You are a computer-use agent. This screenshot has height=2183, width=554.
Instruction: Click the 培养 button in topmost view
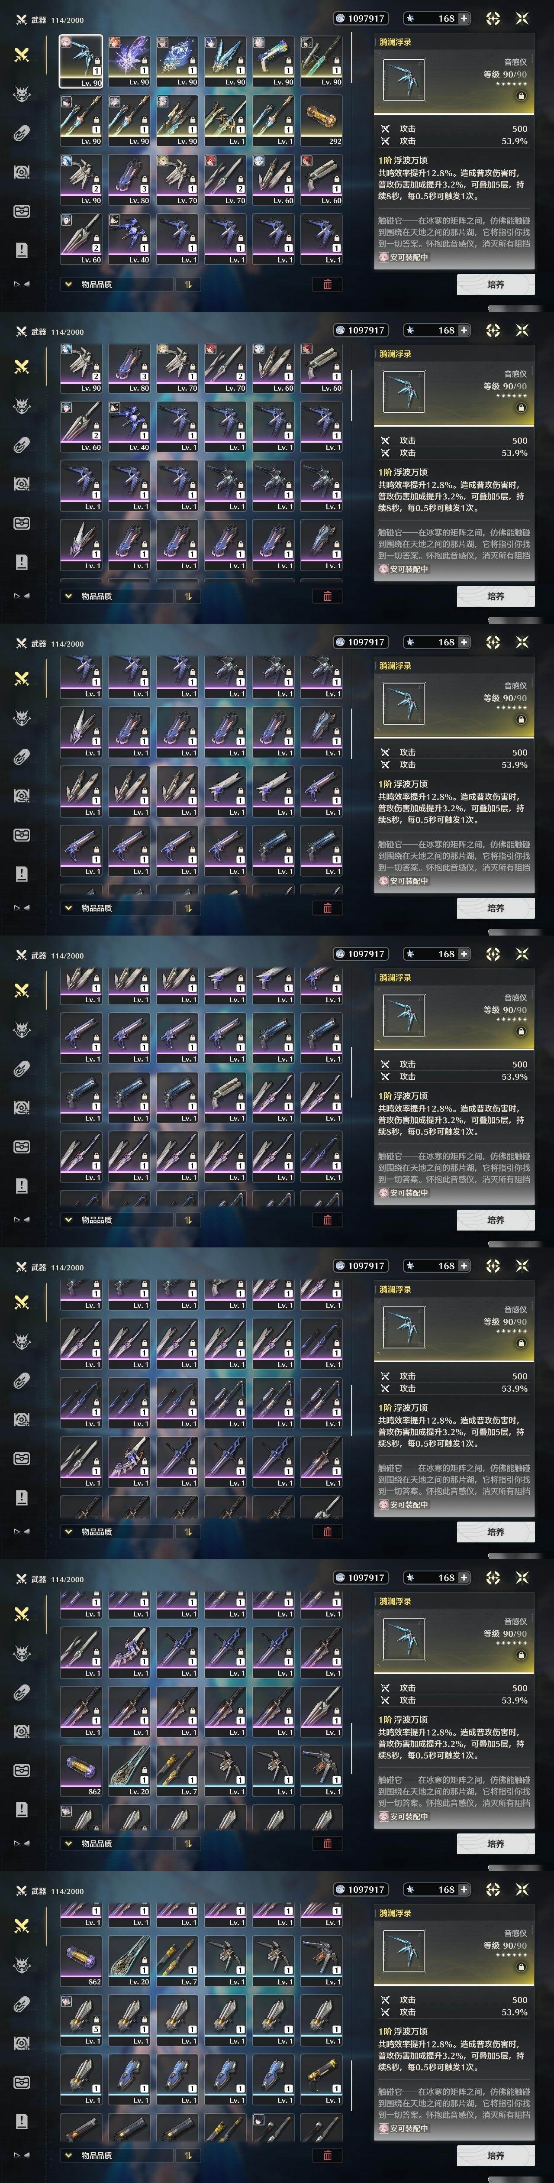point(496,285)
